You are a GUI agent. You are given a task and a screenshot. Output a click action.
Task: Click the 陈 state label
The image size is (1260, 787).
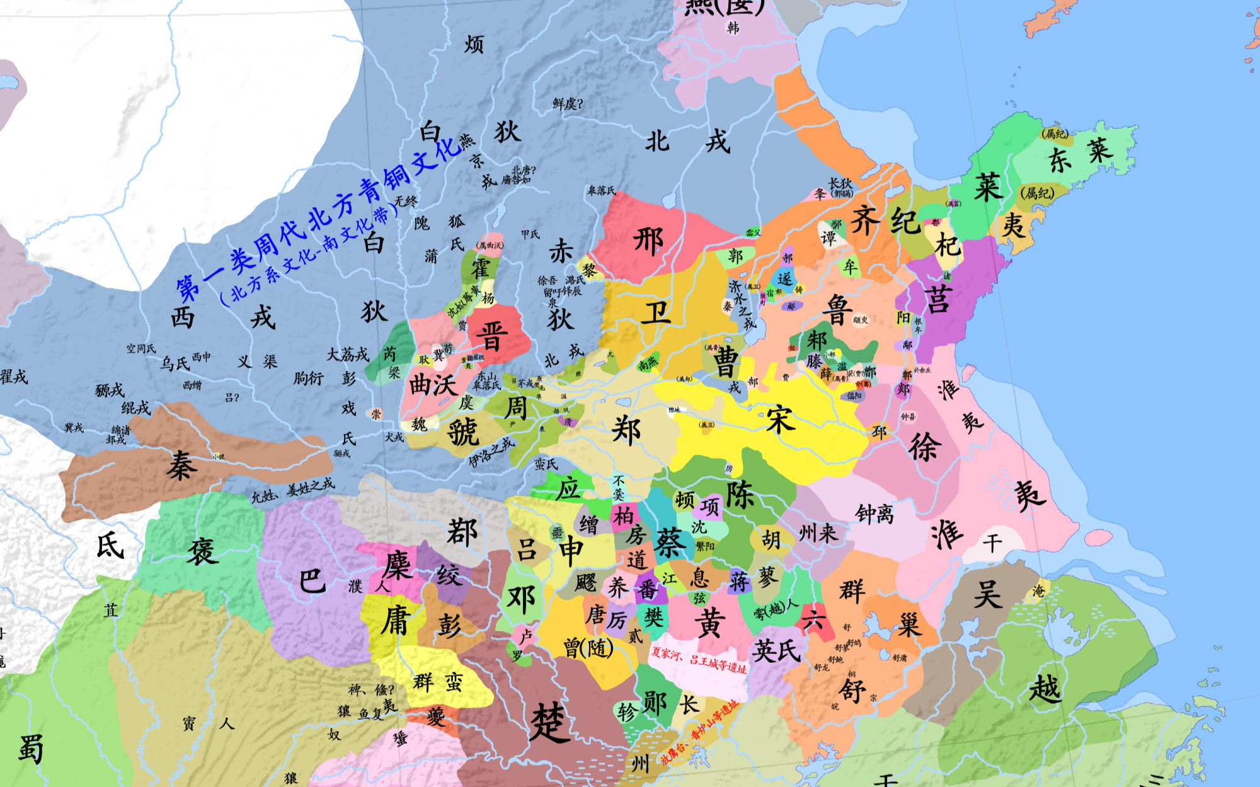pos(740,494)
